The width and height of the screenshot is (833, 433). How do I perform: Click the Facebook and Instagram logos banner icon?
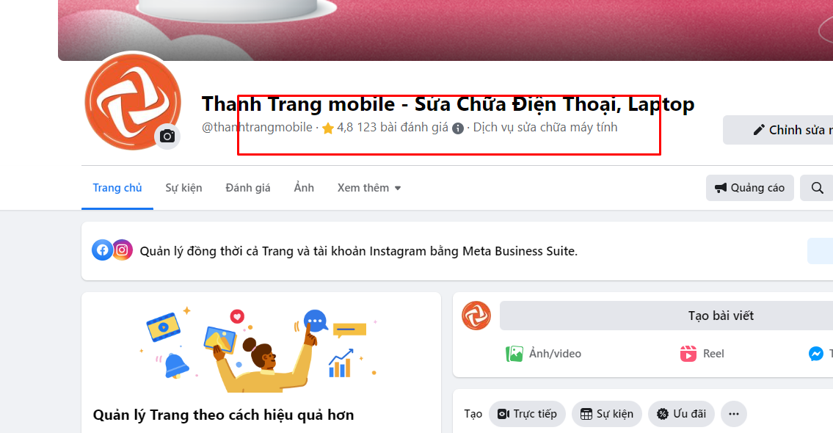(x=112, y=250)
